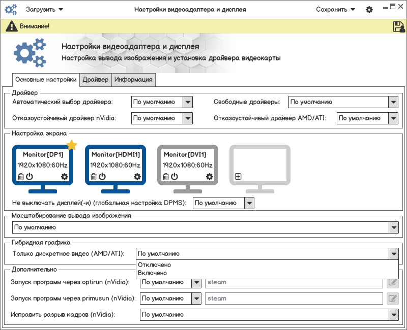Toggle power for Monitor[DP1]
The width and height of the screenshot is (407, 330).
(30, 176)
